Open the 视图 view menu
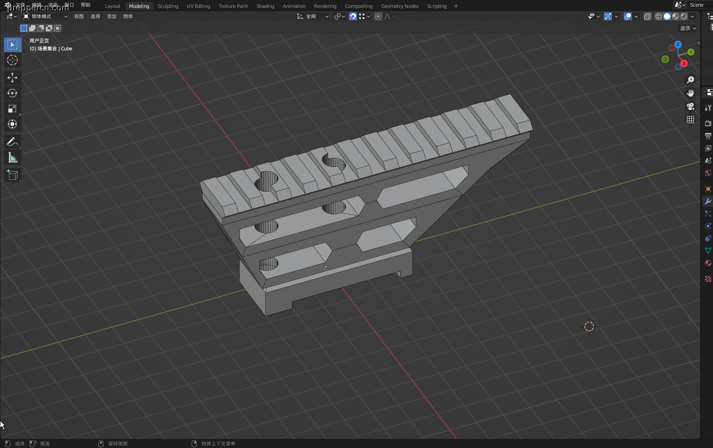Image resolution: width=713 pixels, height=448 pixels. pyautogui.click(x=79, y=16)
